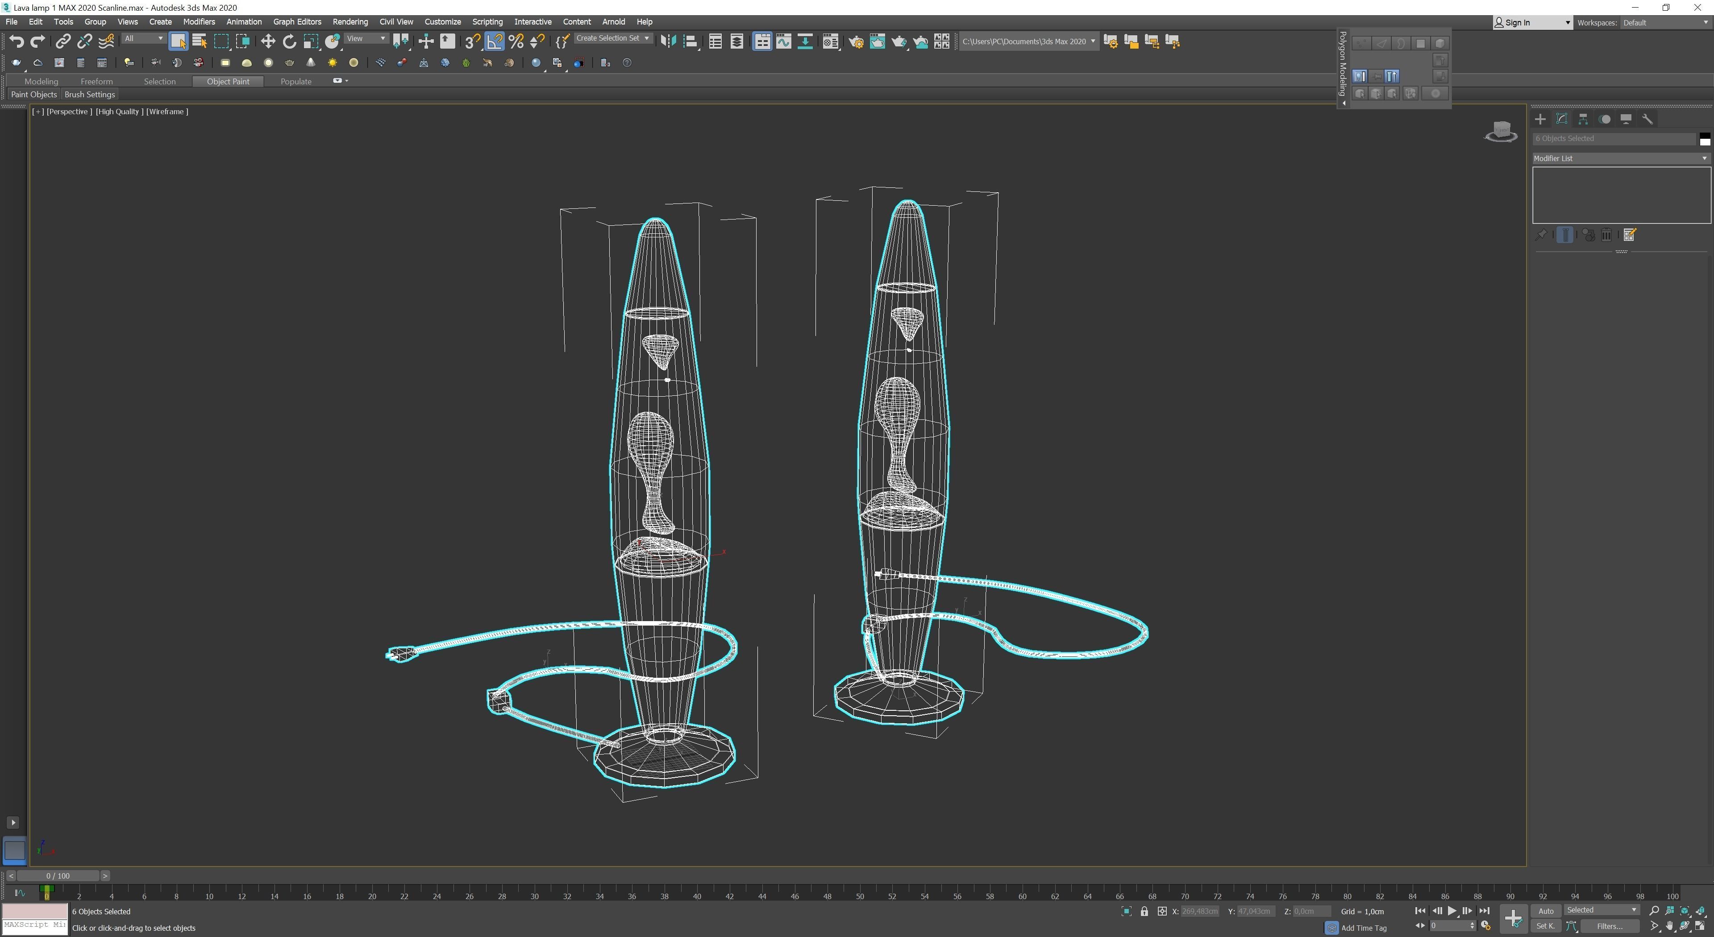Open the selection filter All dropdown
The image size is (1714, 937).
point(143,38)
